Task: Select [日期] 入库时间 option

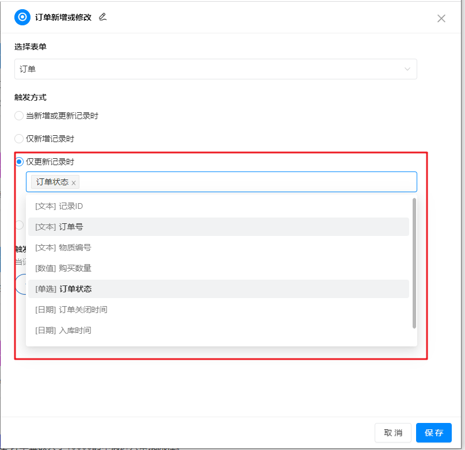Action: (x=63, y=330)
